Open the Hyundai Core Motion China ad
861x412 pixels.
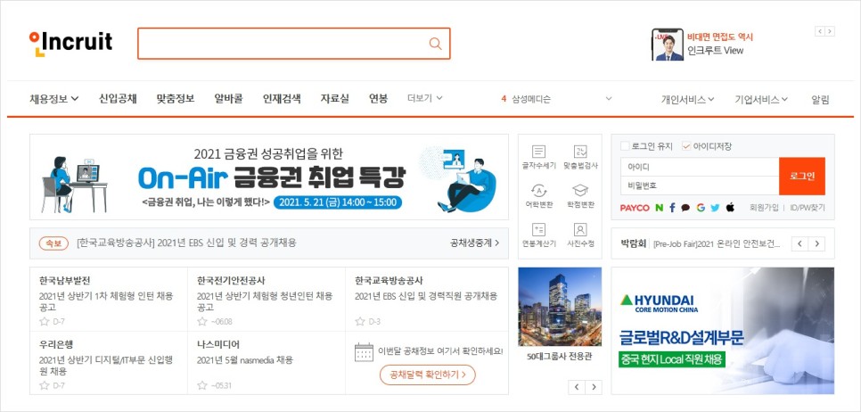click(x=723, y=331)
